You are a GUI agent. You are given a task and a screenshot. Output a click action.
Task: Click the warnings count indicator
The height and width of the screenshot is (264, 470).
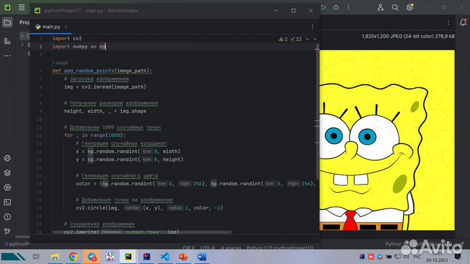[283, 38]
